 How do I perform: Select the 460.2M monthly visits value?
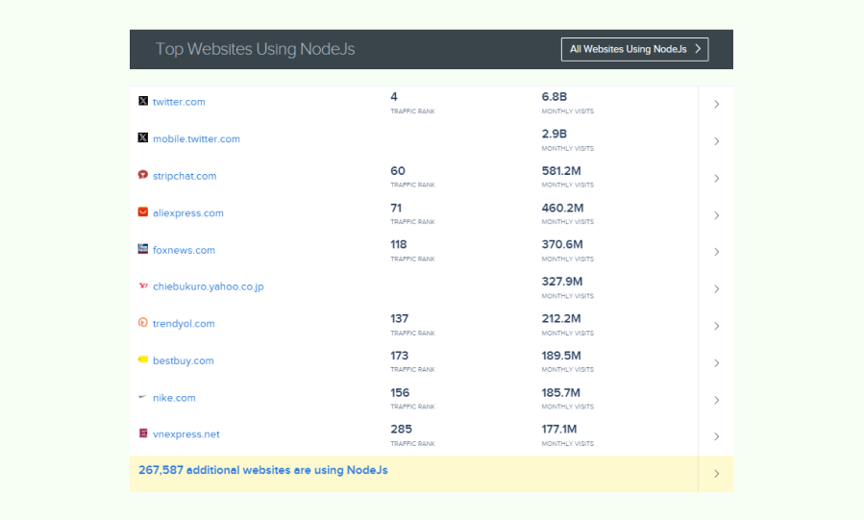pyautogui.click(x=562, y=208)
